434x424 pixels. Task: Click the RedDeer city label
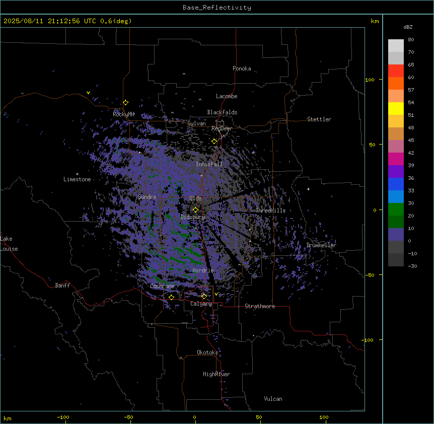click(x=222, y=128)
